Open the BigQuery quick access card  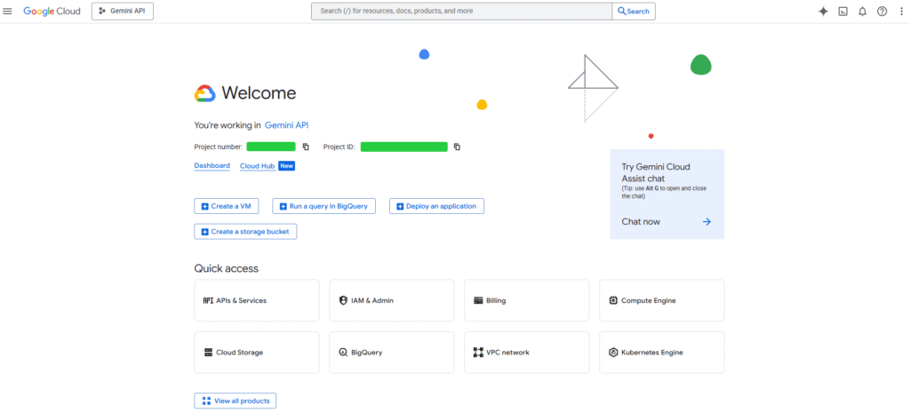[x=392, y=352]
